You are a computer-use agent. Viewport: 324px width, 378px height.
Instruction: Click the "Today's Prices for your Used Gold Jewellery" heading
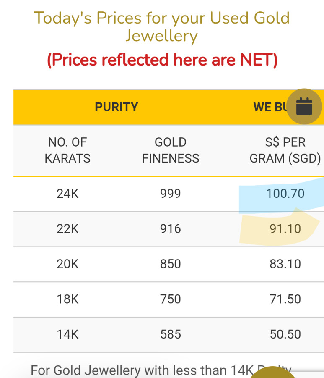(x=161, y=26)
